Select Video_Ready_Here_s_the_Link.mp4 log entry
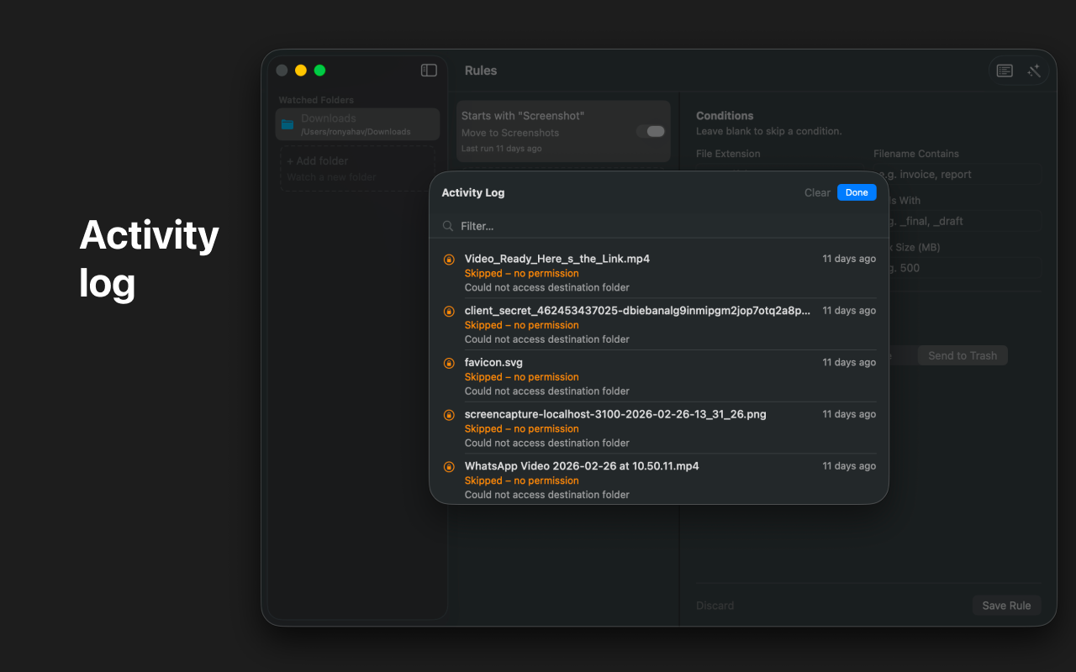This screenshot has height=672, width=1076. click(x=659, y=272)
